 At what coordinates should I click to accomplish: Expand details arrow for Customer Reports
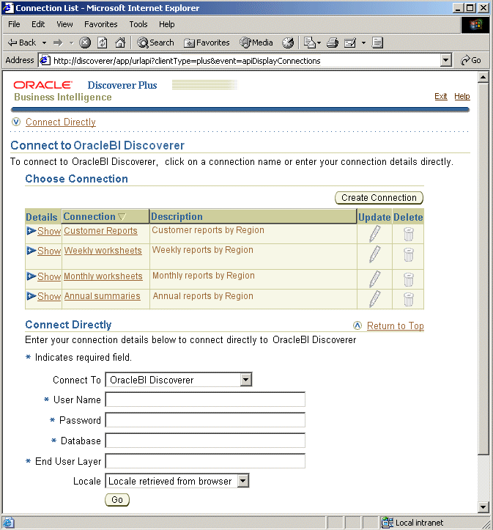pos(31,231)
